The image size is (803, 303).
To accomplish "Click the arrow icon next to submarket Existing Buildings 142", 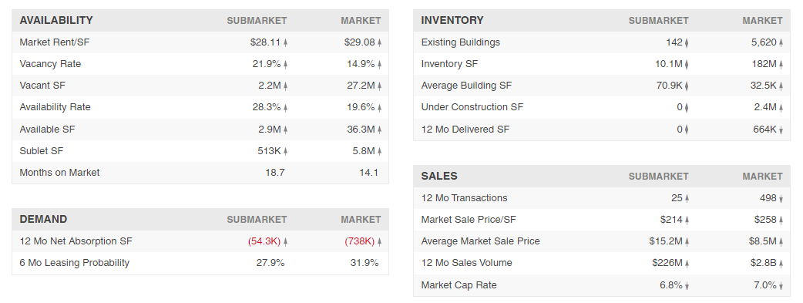I will click(687, 43).
